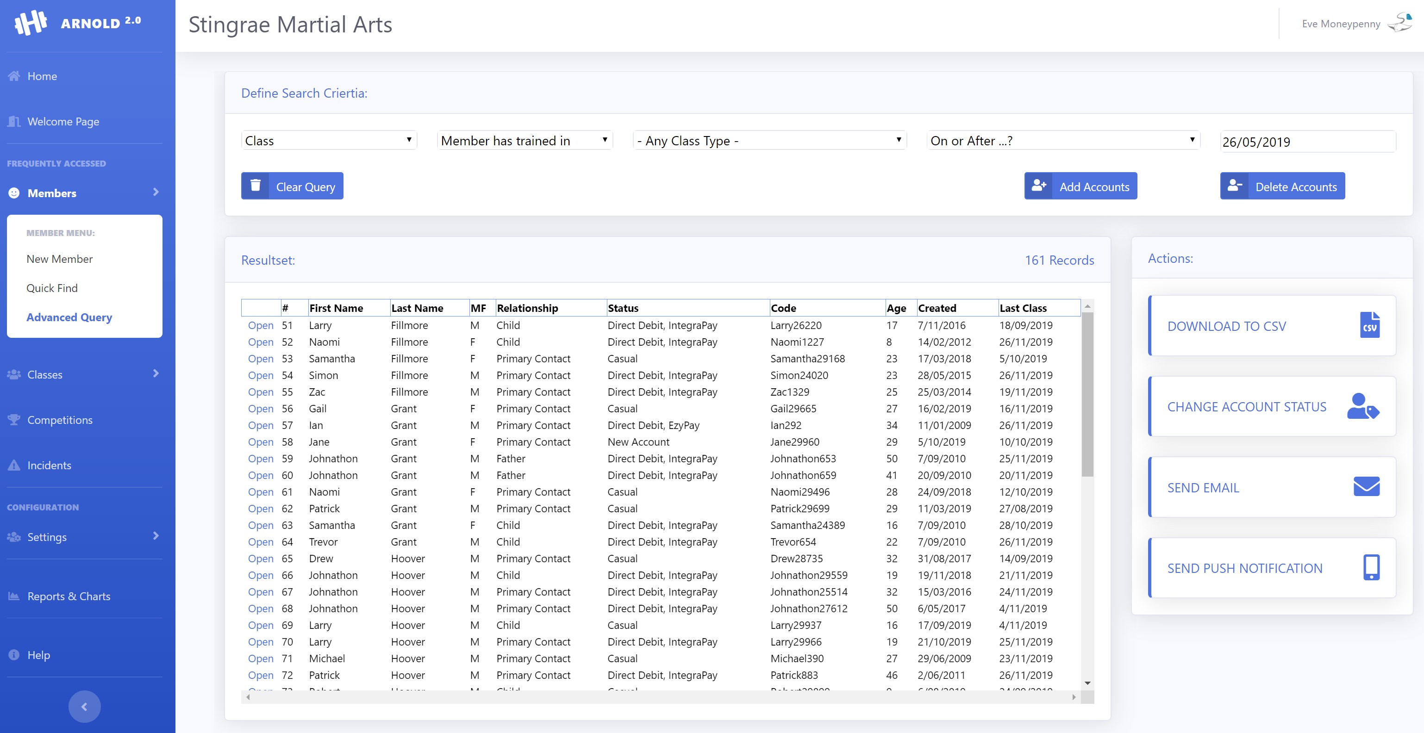Open the 'Member has trained in' dropdown
The image size is (1424, 733).
pyautogui.click(x=525, y=140)
